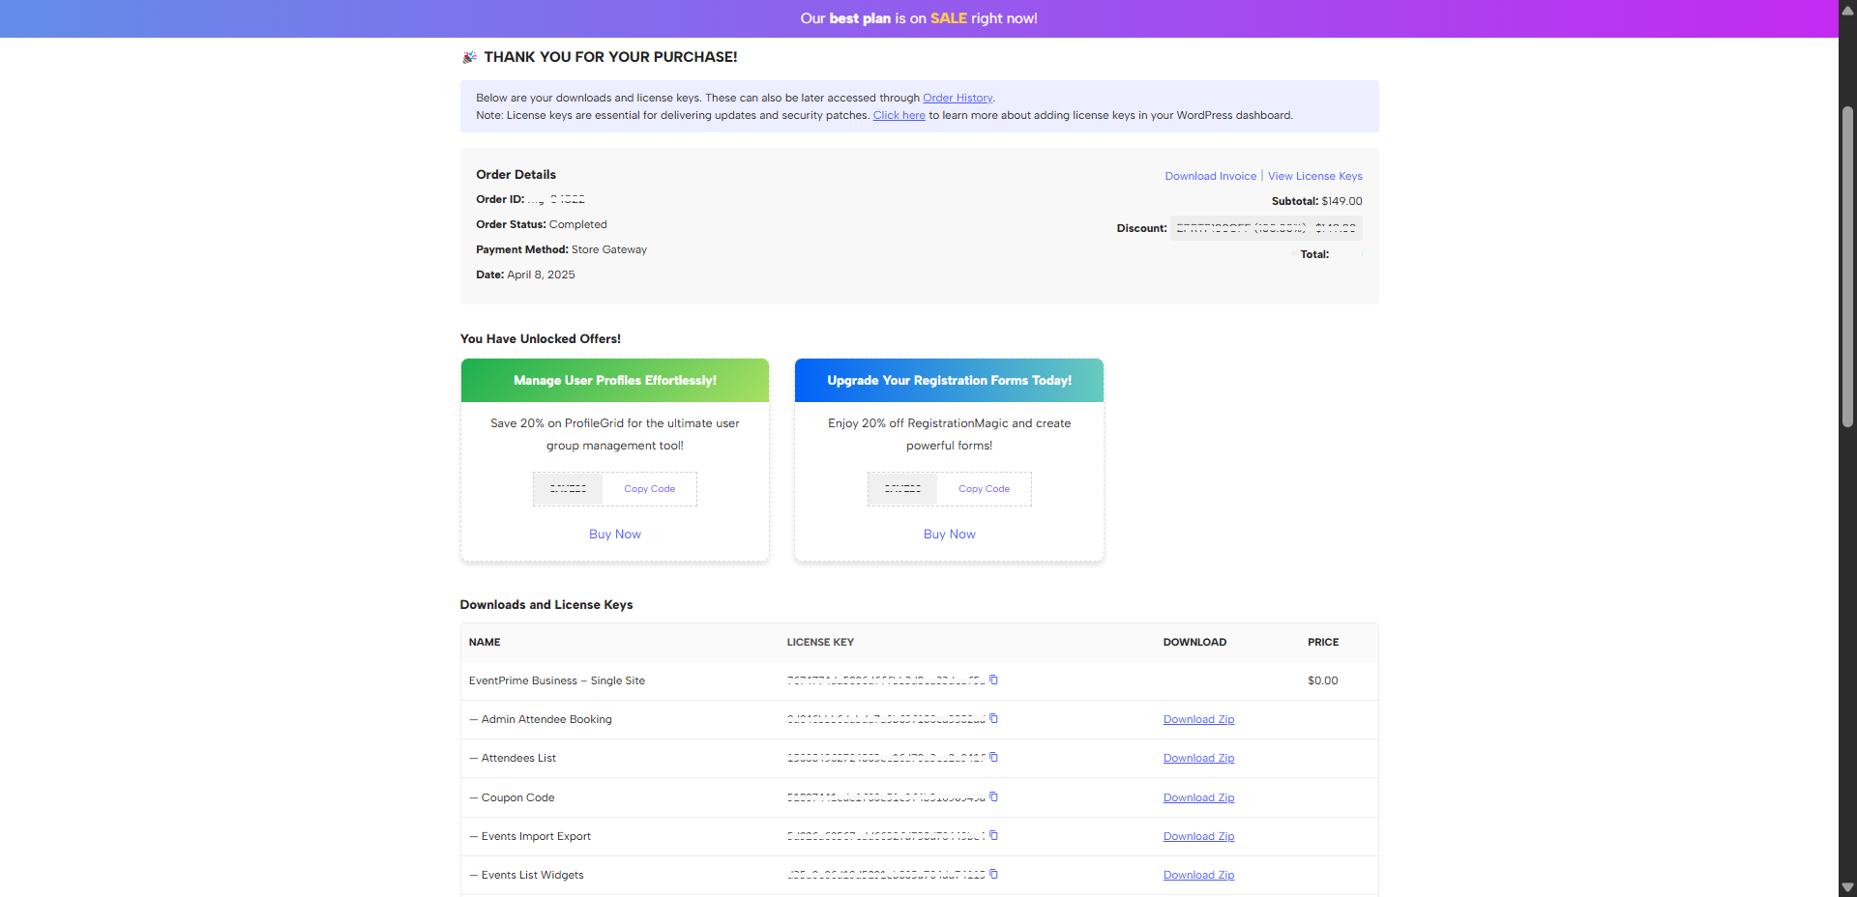
Task: Copy the Attendees List license key
Action: point(993,758)
